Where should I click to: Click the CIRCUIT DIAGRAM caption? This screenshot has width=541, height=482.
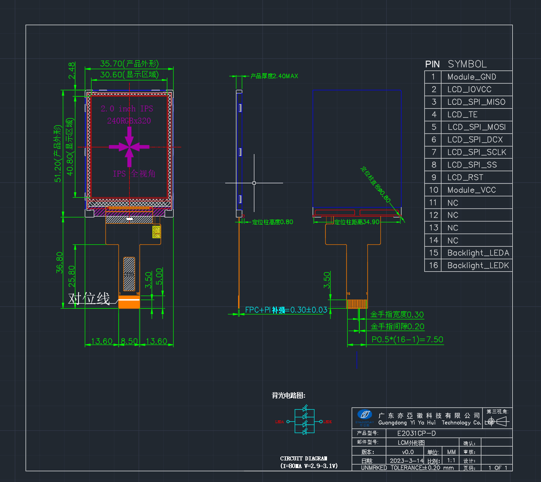coord(304,459)
